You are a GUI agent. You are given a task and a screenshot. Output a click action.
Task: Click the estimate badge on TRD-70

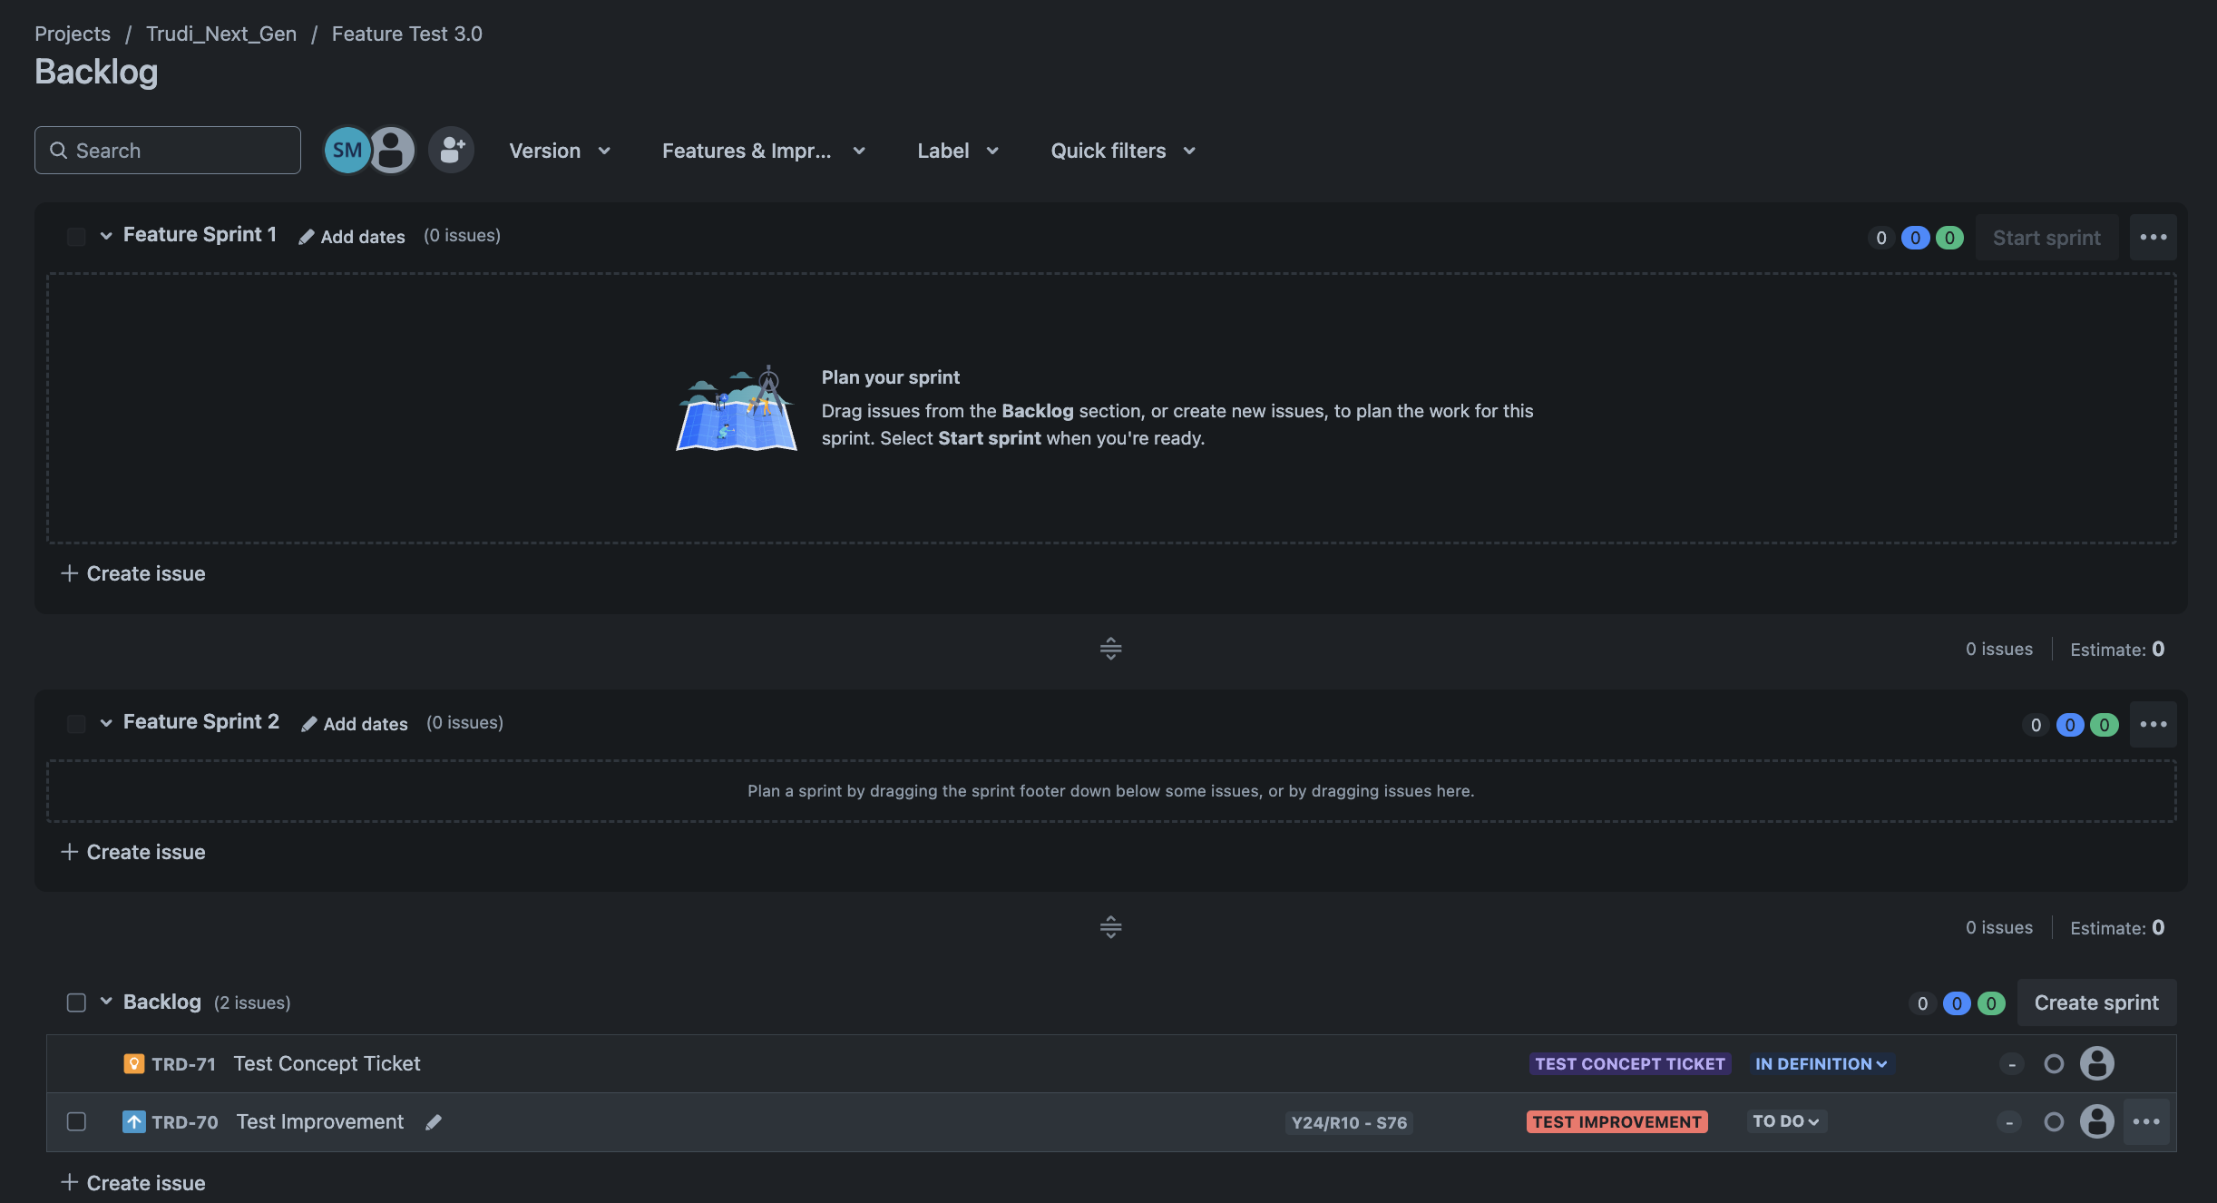click(2009, 1122)
